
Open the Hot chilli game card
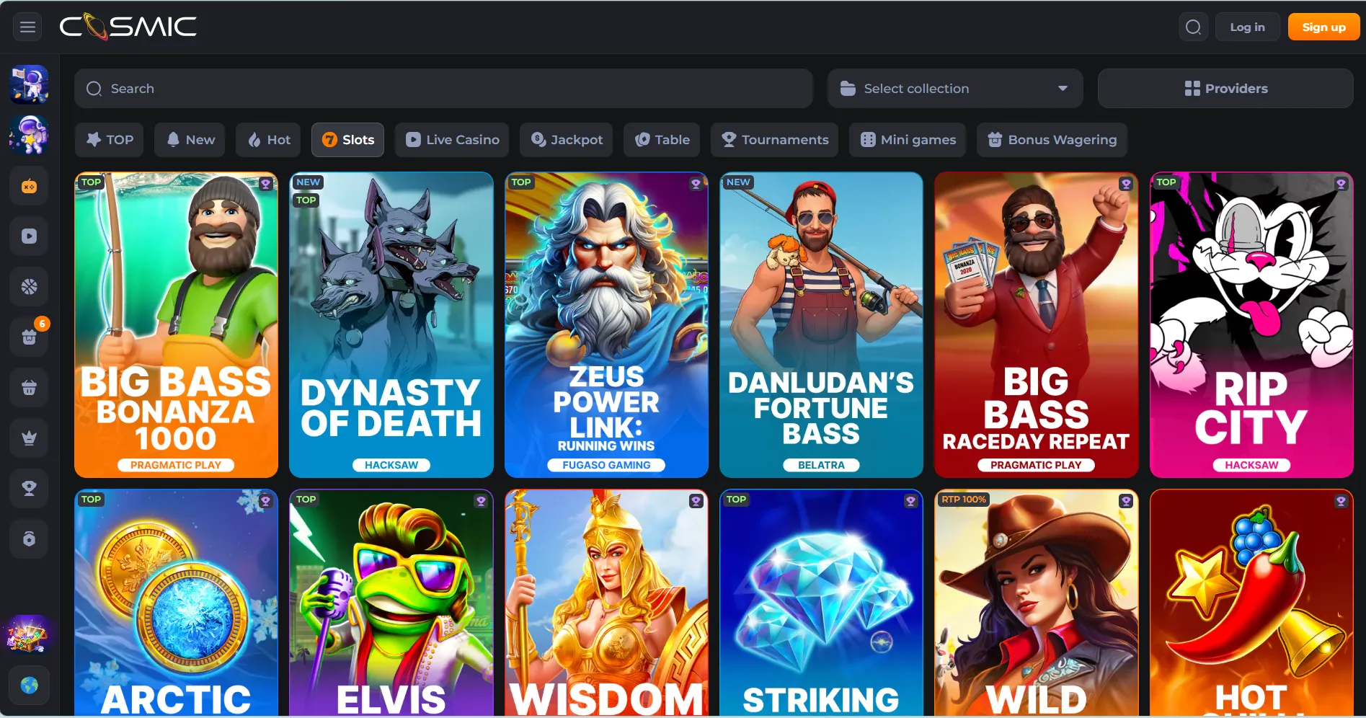1251,603
